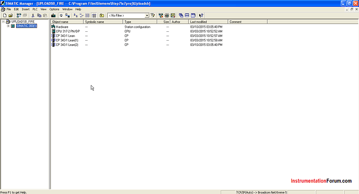Restore the inner project window
359x194 pixels.
click(352, 9)
